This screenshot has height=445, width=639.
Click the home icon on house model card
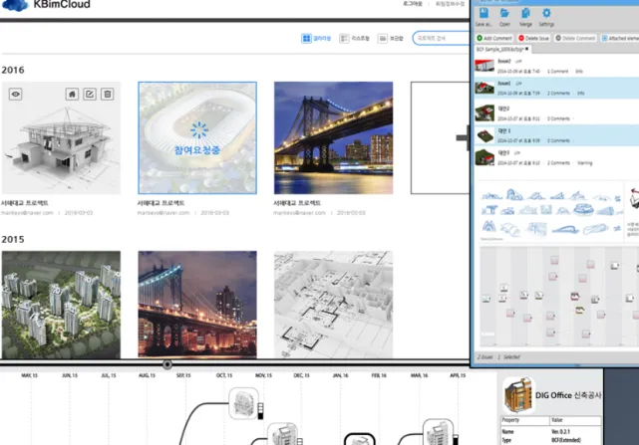tap(72, 94)
